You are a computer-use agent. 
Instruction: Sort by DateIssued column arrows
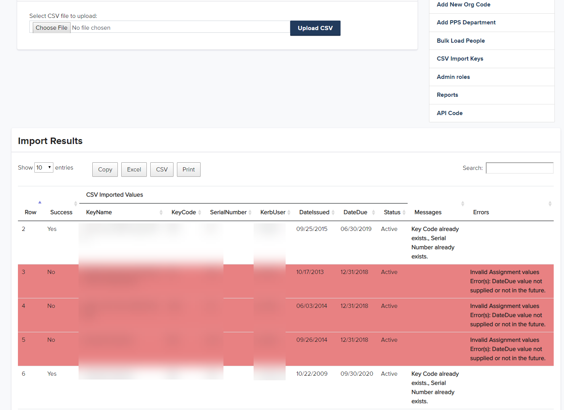pos(333,212)
